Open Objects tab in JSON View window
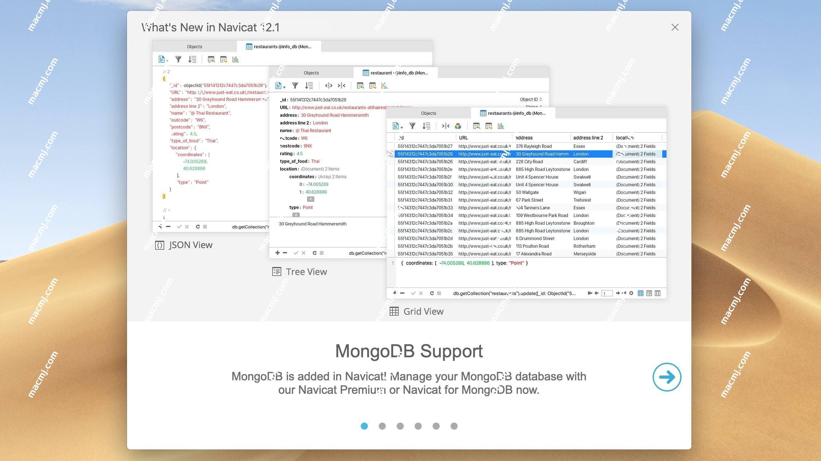 [x=194, y=46]
